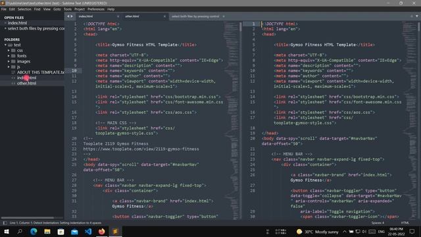Viewport: 421px width, 237px height.
Task: Open ABOUT THIS TEMPLATE text file
Action: click(40, 72)
